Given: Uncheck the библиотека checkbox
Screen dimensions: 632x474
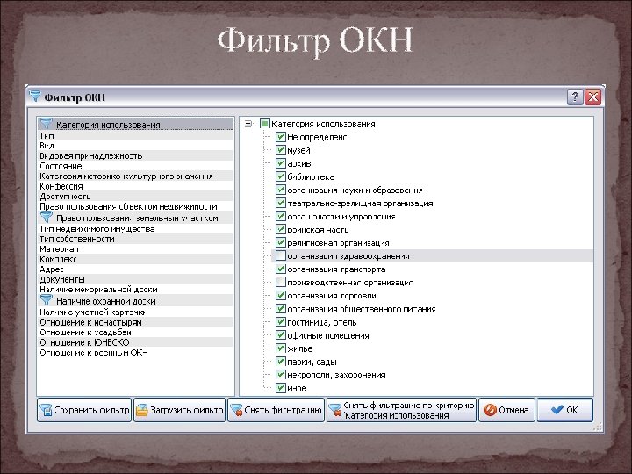Looking at the screenshot, I should 281,176.
